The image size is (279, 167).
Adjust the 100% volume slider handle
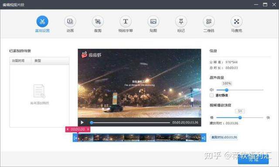227,90
